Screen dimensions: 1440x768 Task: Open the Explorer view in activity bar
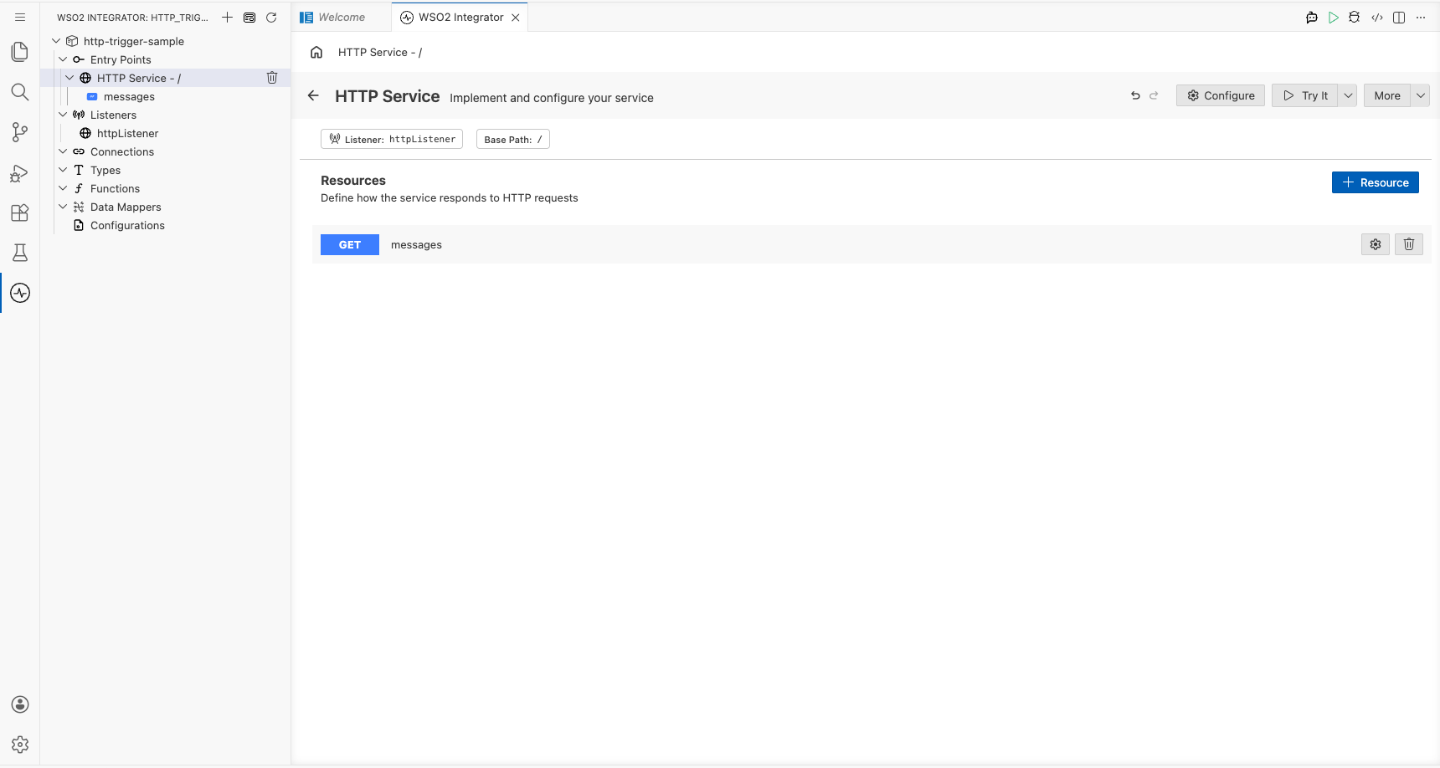(20, 52)
